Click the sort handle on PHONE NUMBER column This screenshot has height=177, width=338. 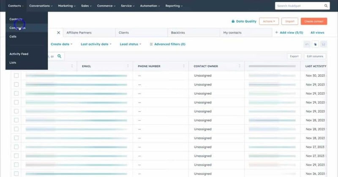[184, 66]
